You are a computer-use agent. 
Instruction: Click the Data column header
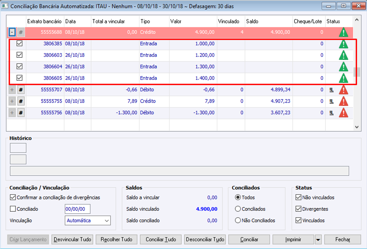[x=77, y=22]
